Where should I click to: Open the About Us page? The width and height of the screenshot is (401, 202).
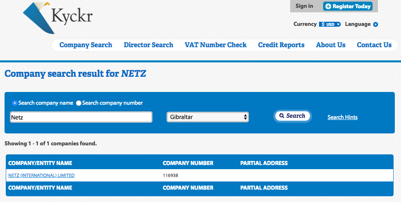(331, 45)
